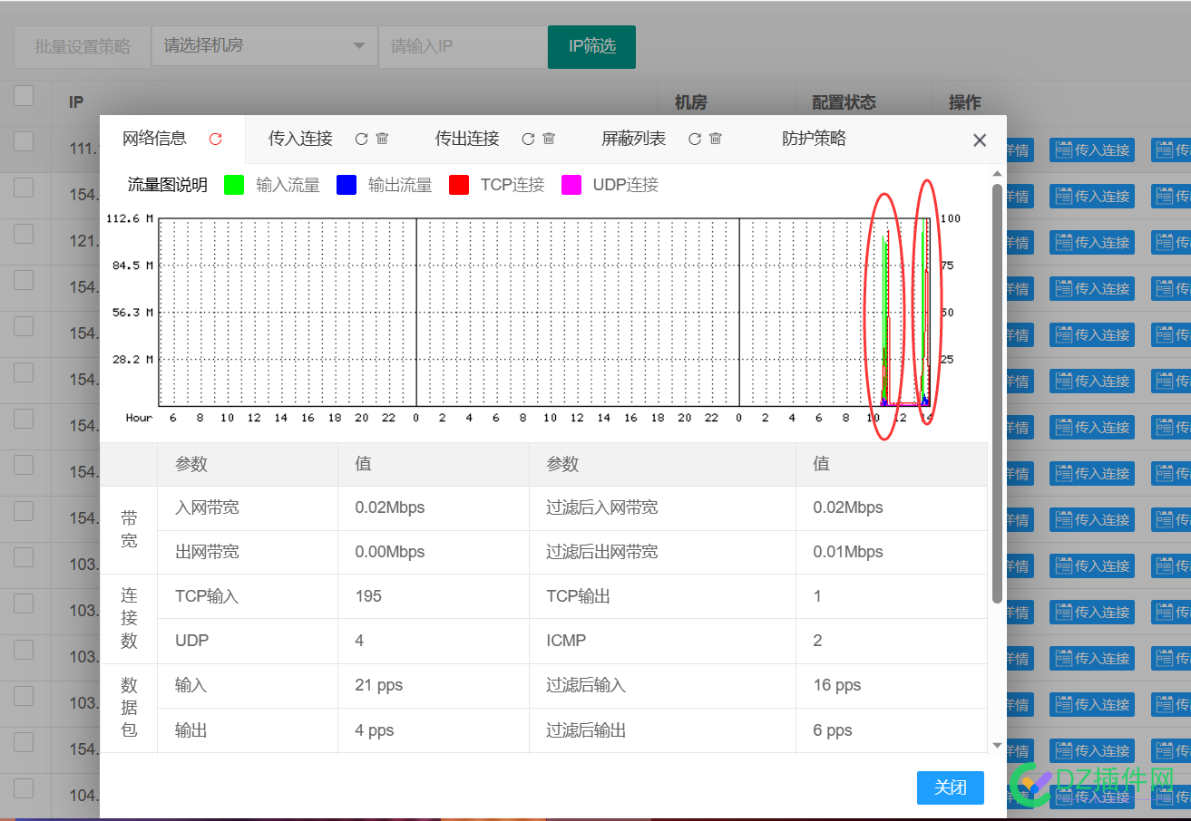Click the 过滤后输入 cell
Viewport: 1191px width, 821px height.
pos(662,686)
